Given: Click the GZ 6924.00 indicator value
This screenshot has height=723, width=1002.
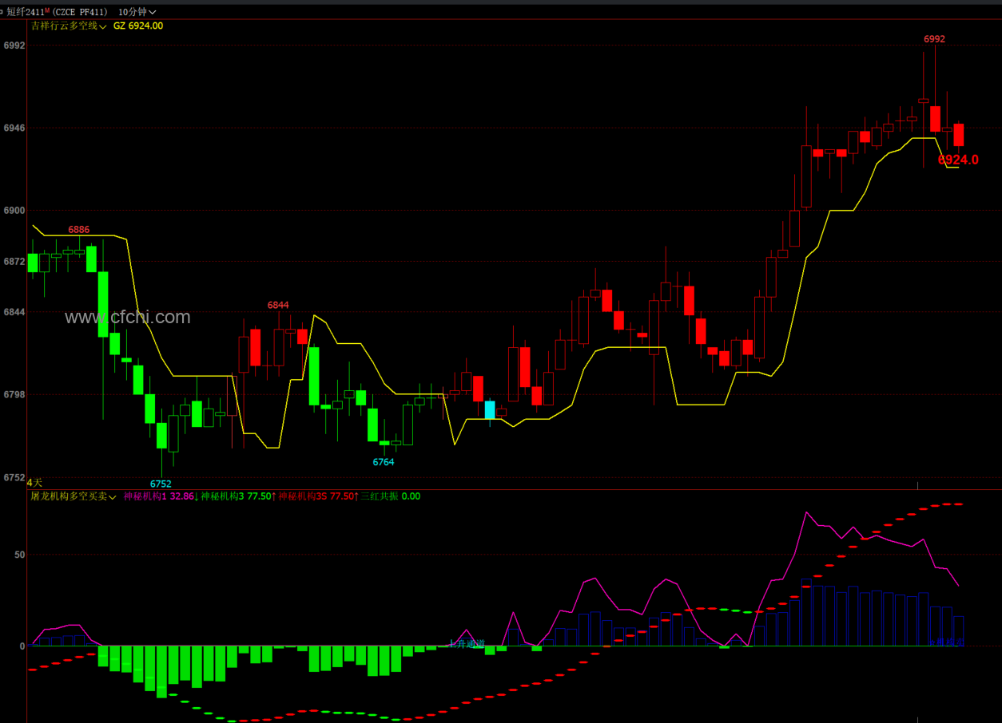Looking at the screenshot, I should click(138, 26).
